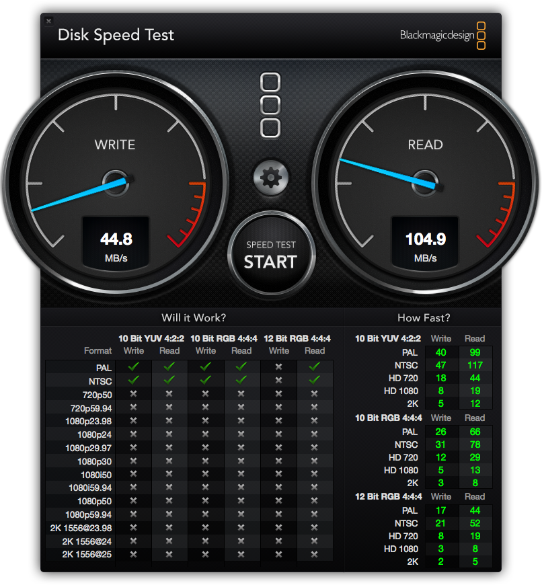This screenshot has height=585, width=542.
Task: Click 1080p59.94 10 Bit RGB Read cross
Action: coord(241,514)
